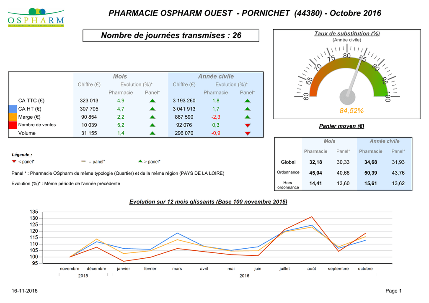Click green up arrow for CA HT monthly panel

(x=152, y=109)
